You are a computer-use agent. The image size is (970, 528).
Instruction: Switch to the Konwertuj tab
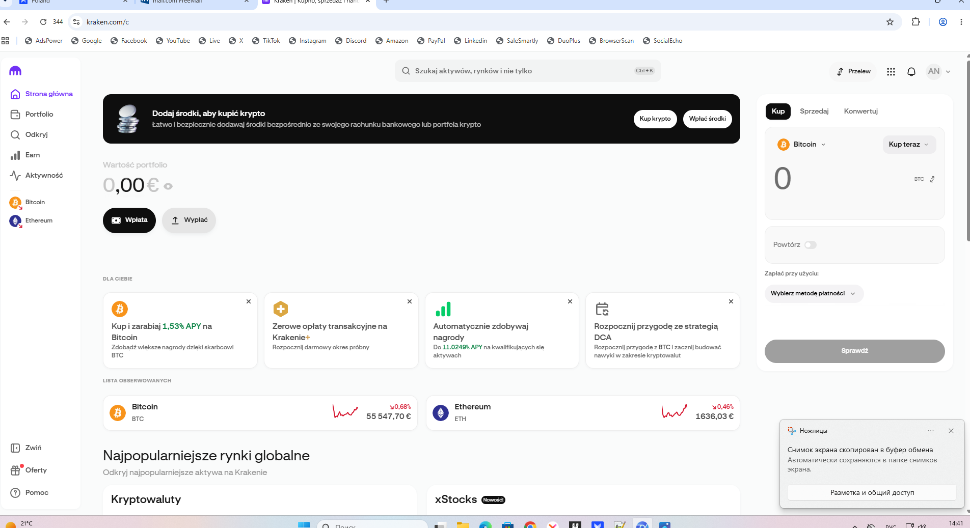[861, 112]
